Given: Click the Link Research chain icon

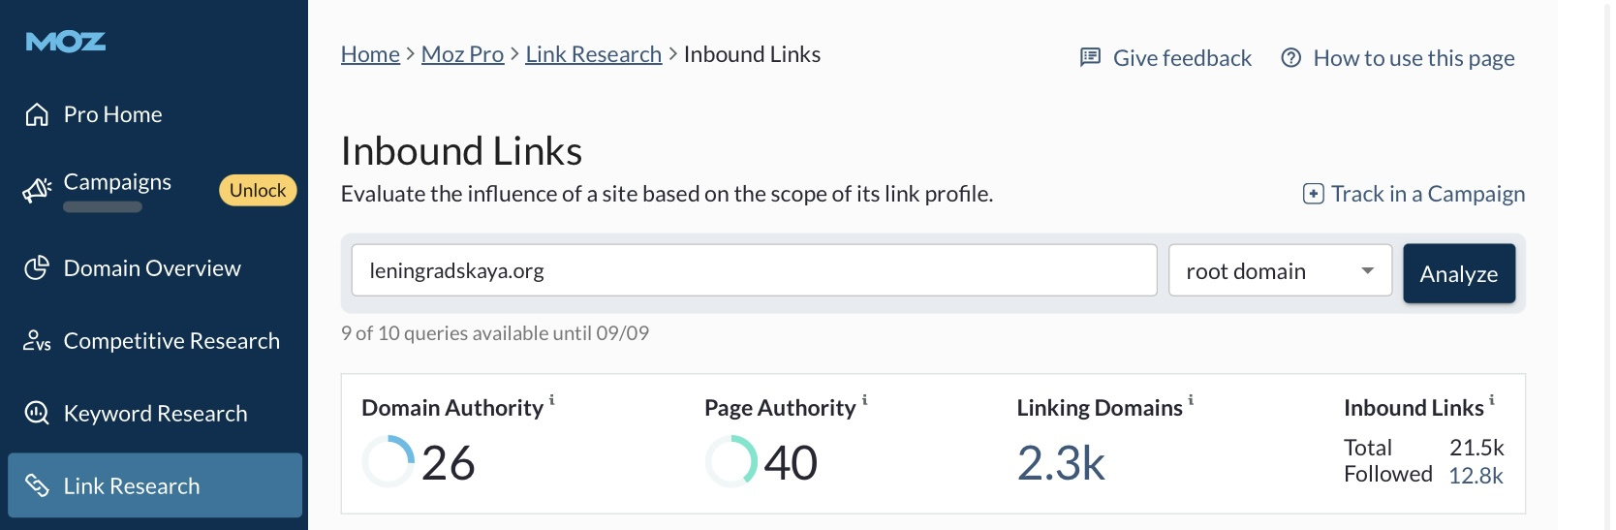Looking at the screenshot, I should click(37, 485).
